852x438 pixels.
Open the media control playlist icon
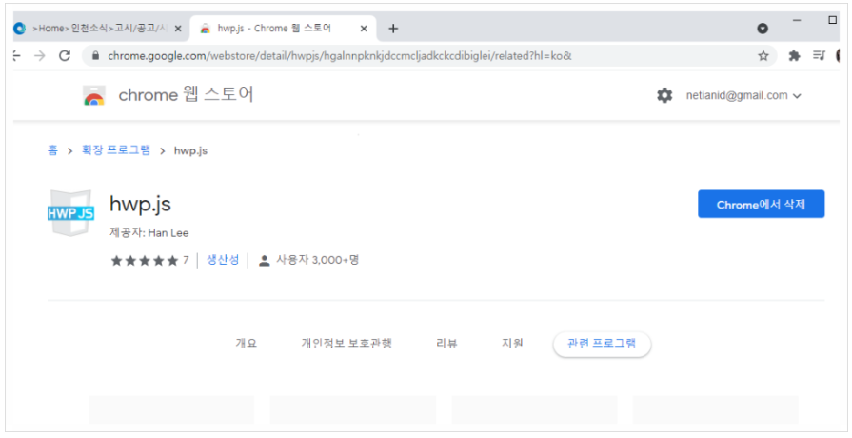pyautogui.click(x=819, y=55)
